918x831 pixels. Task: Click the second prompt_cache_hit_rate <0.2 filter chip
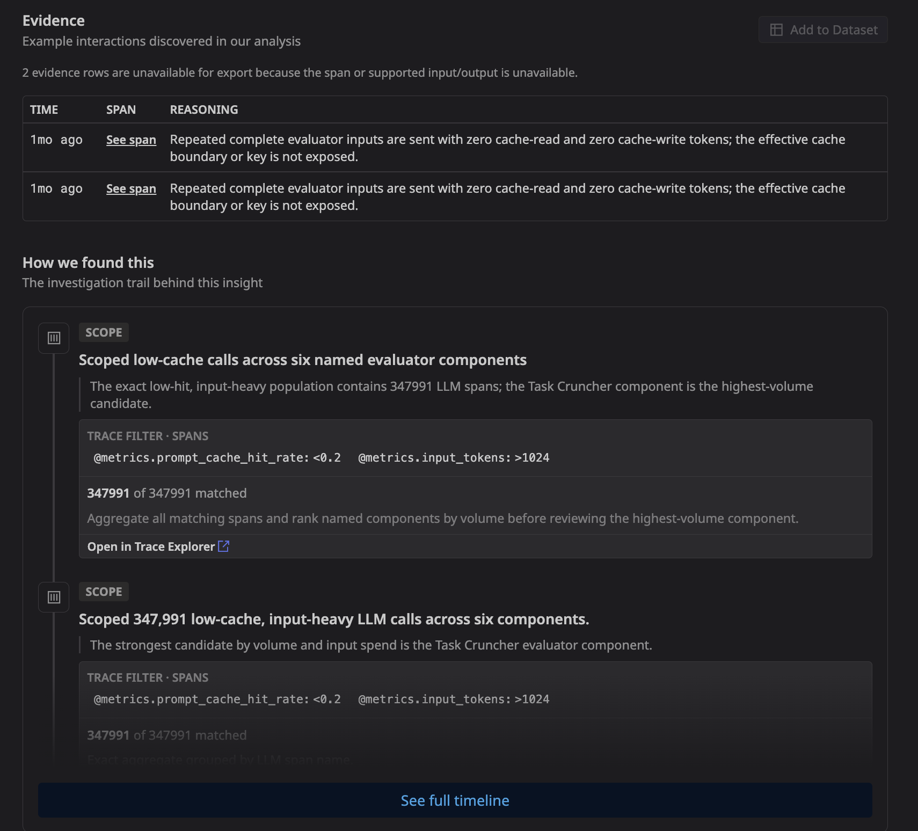tap(217, 699)
